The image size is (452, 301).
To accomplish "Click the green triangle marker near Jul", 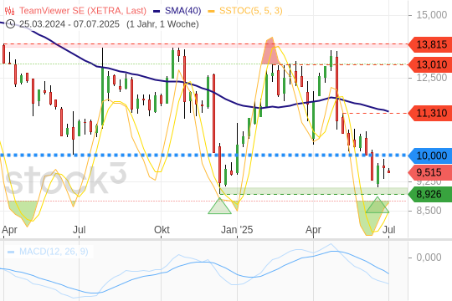I will click(378, 205).
